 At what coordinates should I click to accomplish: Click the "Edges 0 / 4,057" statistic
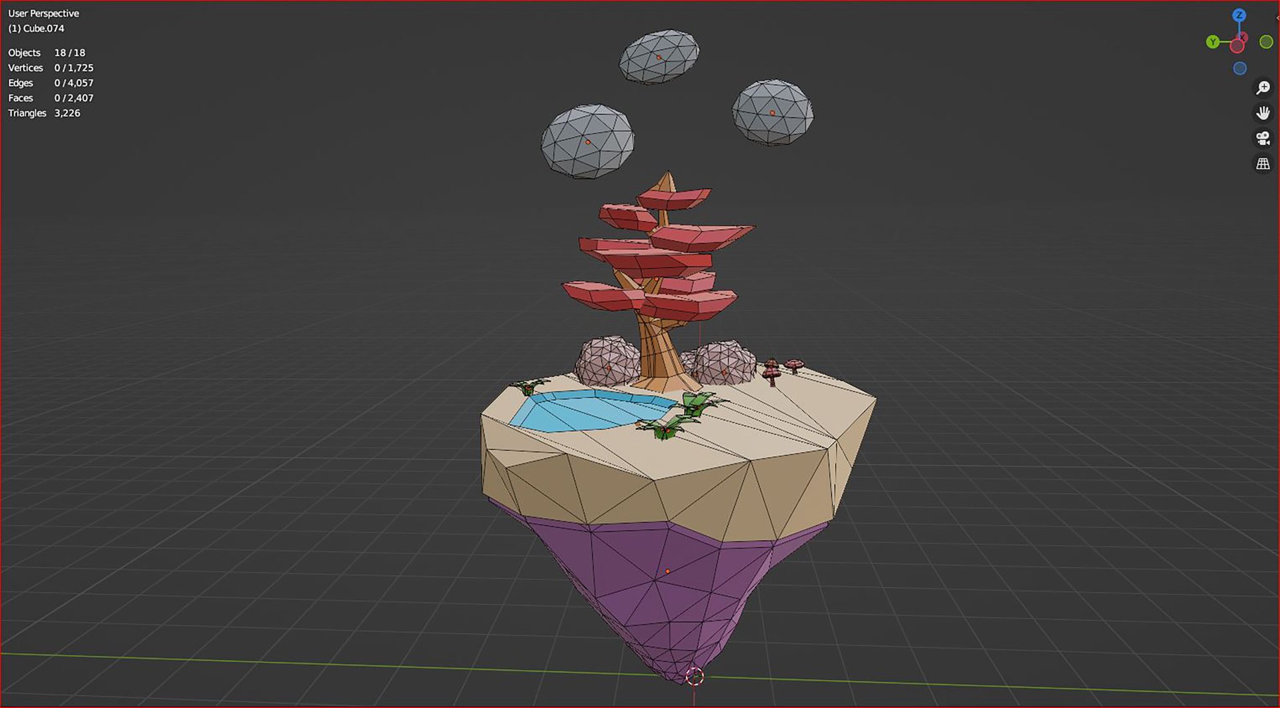tap(51, 83)
